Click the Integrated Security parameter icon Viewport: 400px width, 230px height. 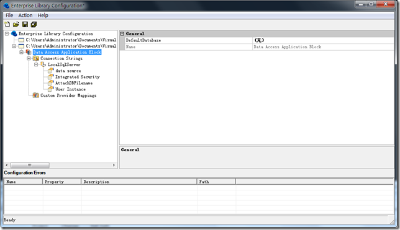pyautogui.click(x=51, y=77)
